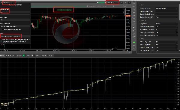Viewport: 180px width, 110px height.
Task: Select the trend line tool in chart toolbar
Action: point(134,16)
